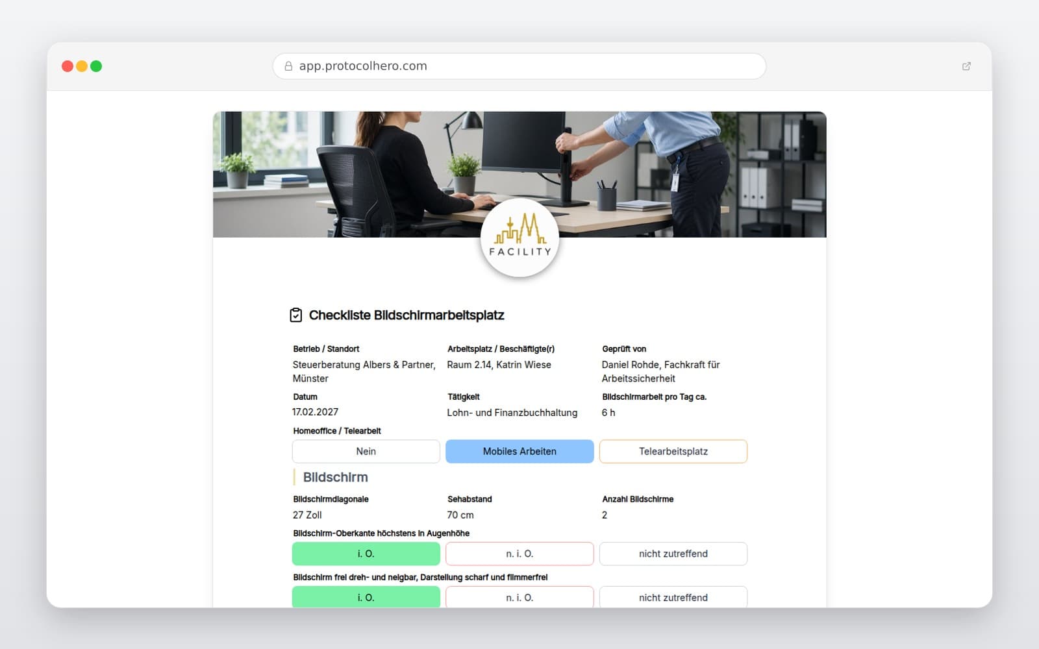Click the office header banner image
This screenshot has width=1039, height=649.
519,175
